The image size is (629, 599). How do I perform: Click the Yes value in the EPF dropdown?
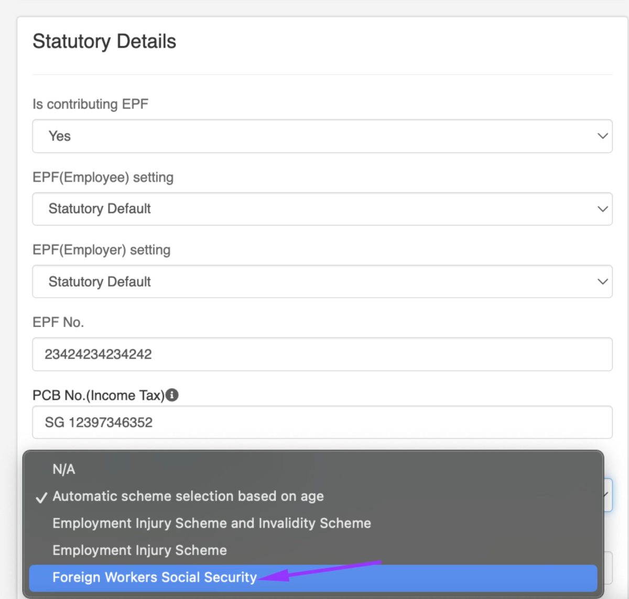(x=60, y=136)
